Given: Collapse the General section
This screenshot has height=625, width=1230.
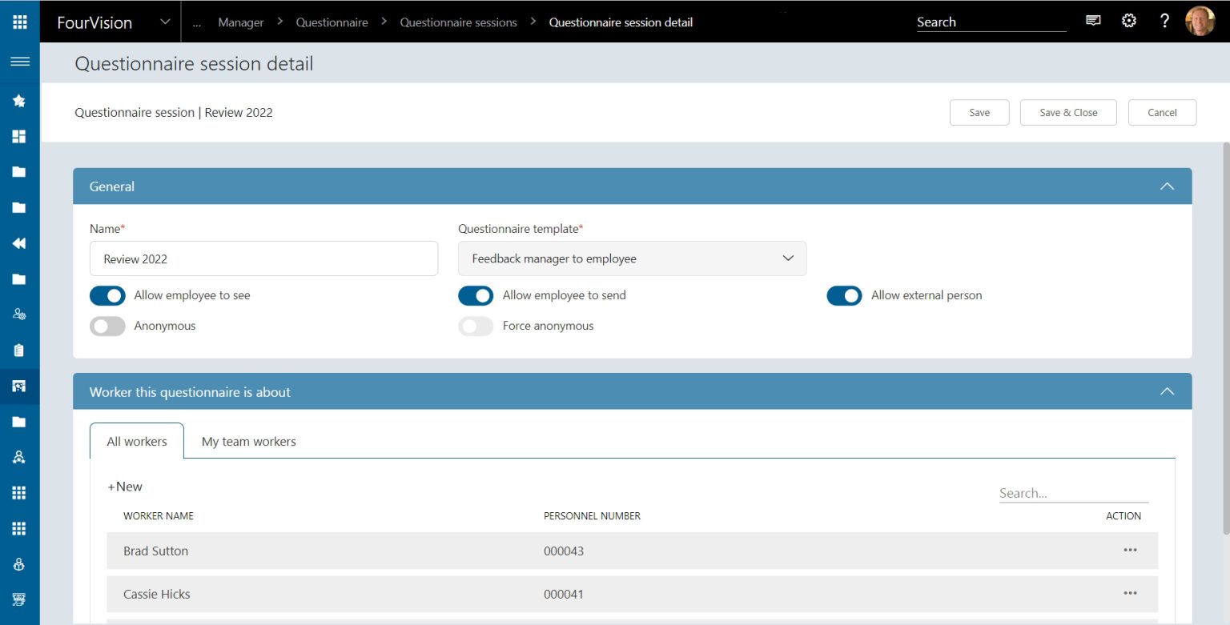Looking at the screenshot, I should [x=1167, y=186].
